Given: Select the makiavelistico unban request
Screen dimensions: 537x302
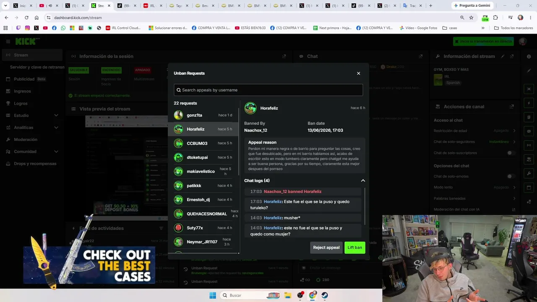Looking at the screenshot, I should pyautogui.click(x=203, y=172).
